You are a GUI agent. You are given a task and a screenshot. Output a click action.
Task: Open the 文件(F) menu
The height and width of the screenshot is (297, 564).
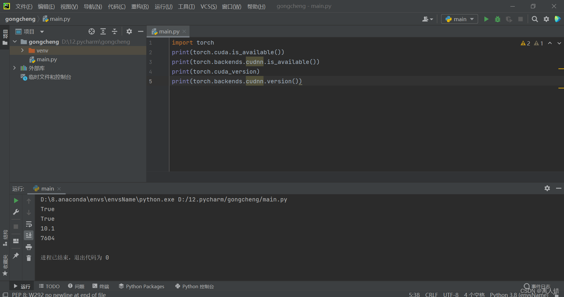[24, 6]
